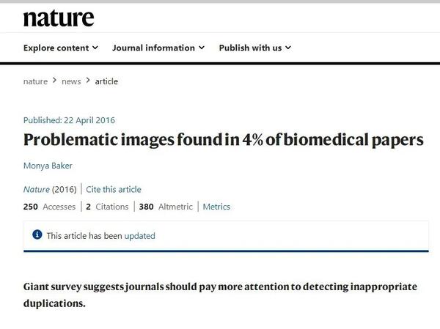Click the article headline about problematic images
This screenshot has height=329, width=440.
[223, 140]
